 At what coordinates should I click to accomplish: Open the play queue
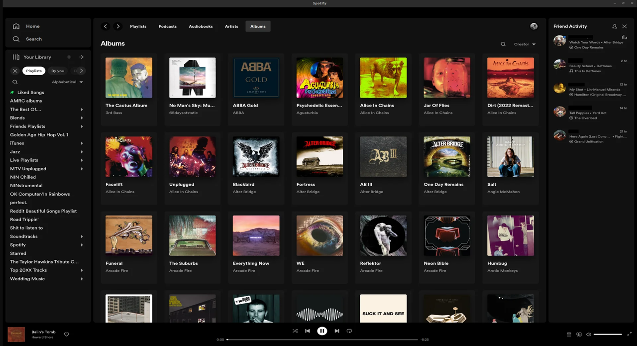coord(569,335)
